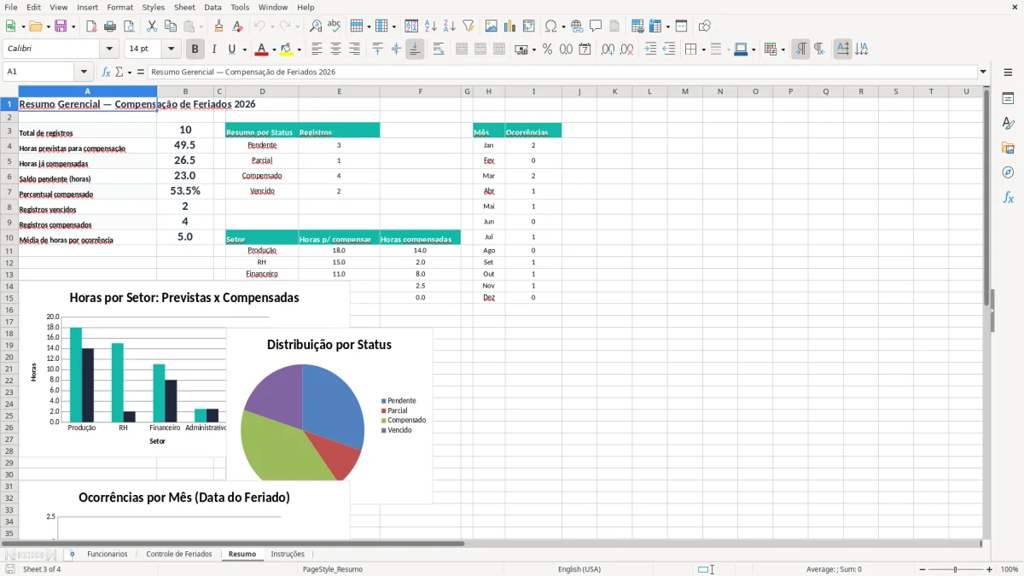Switch to Instruções sheet tab

click(288, 554)
